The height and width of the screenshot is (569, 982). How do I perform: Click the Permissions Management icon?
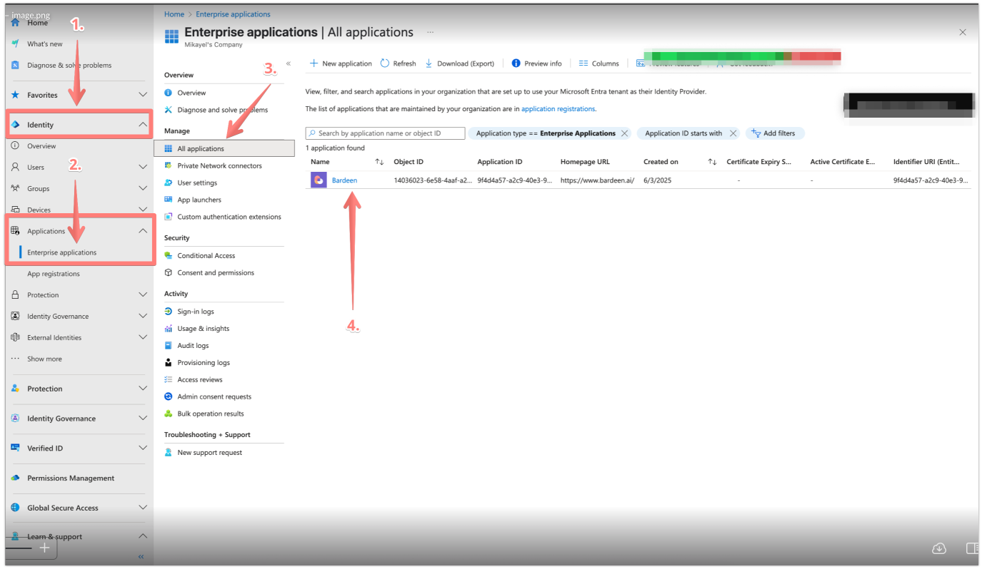click(x=15, y=478)
